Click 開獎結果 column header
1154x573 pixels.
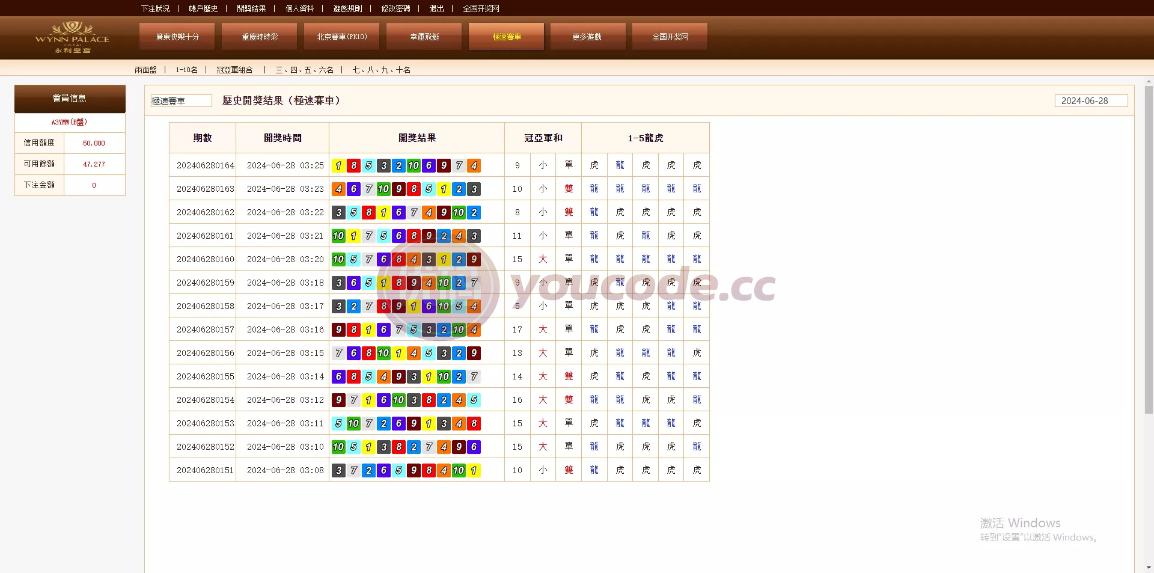(417, 138)
